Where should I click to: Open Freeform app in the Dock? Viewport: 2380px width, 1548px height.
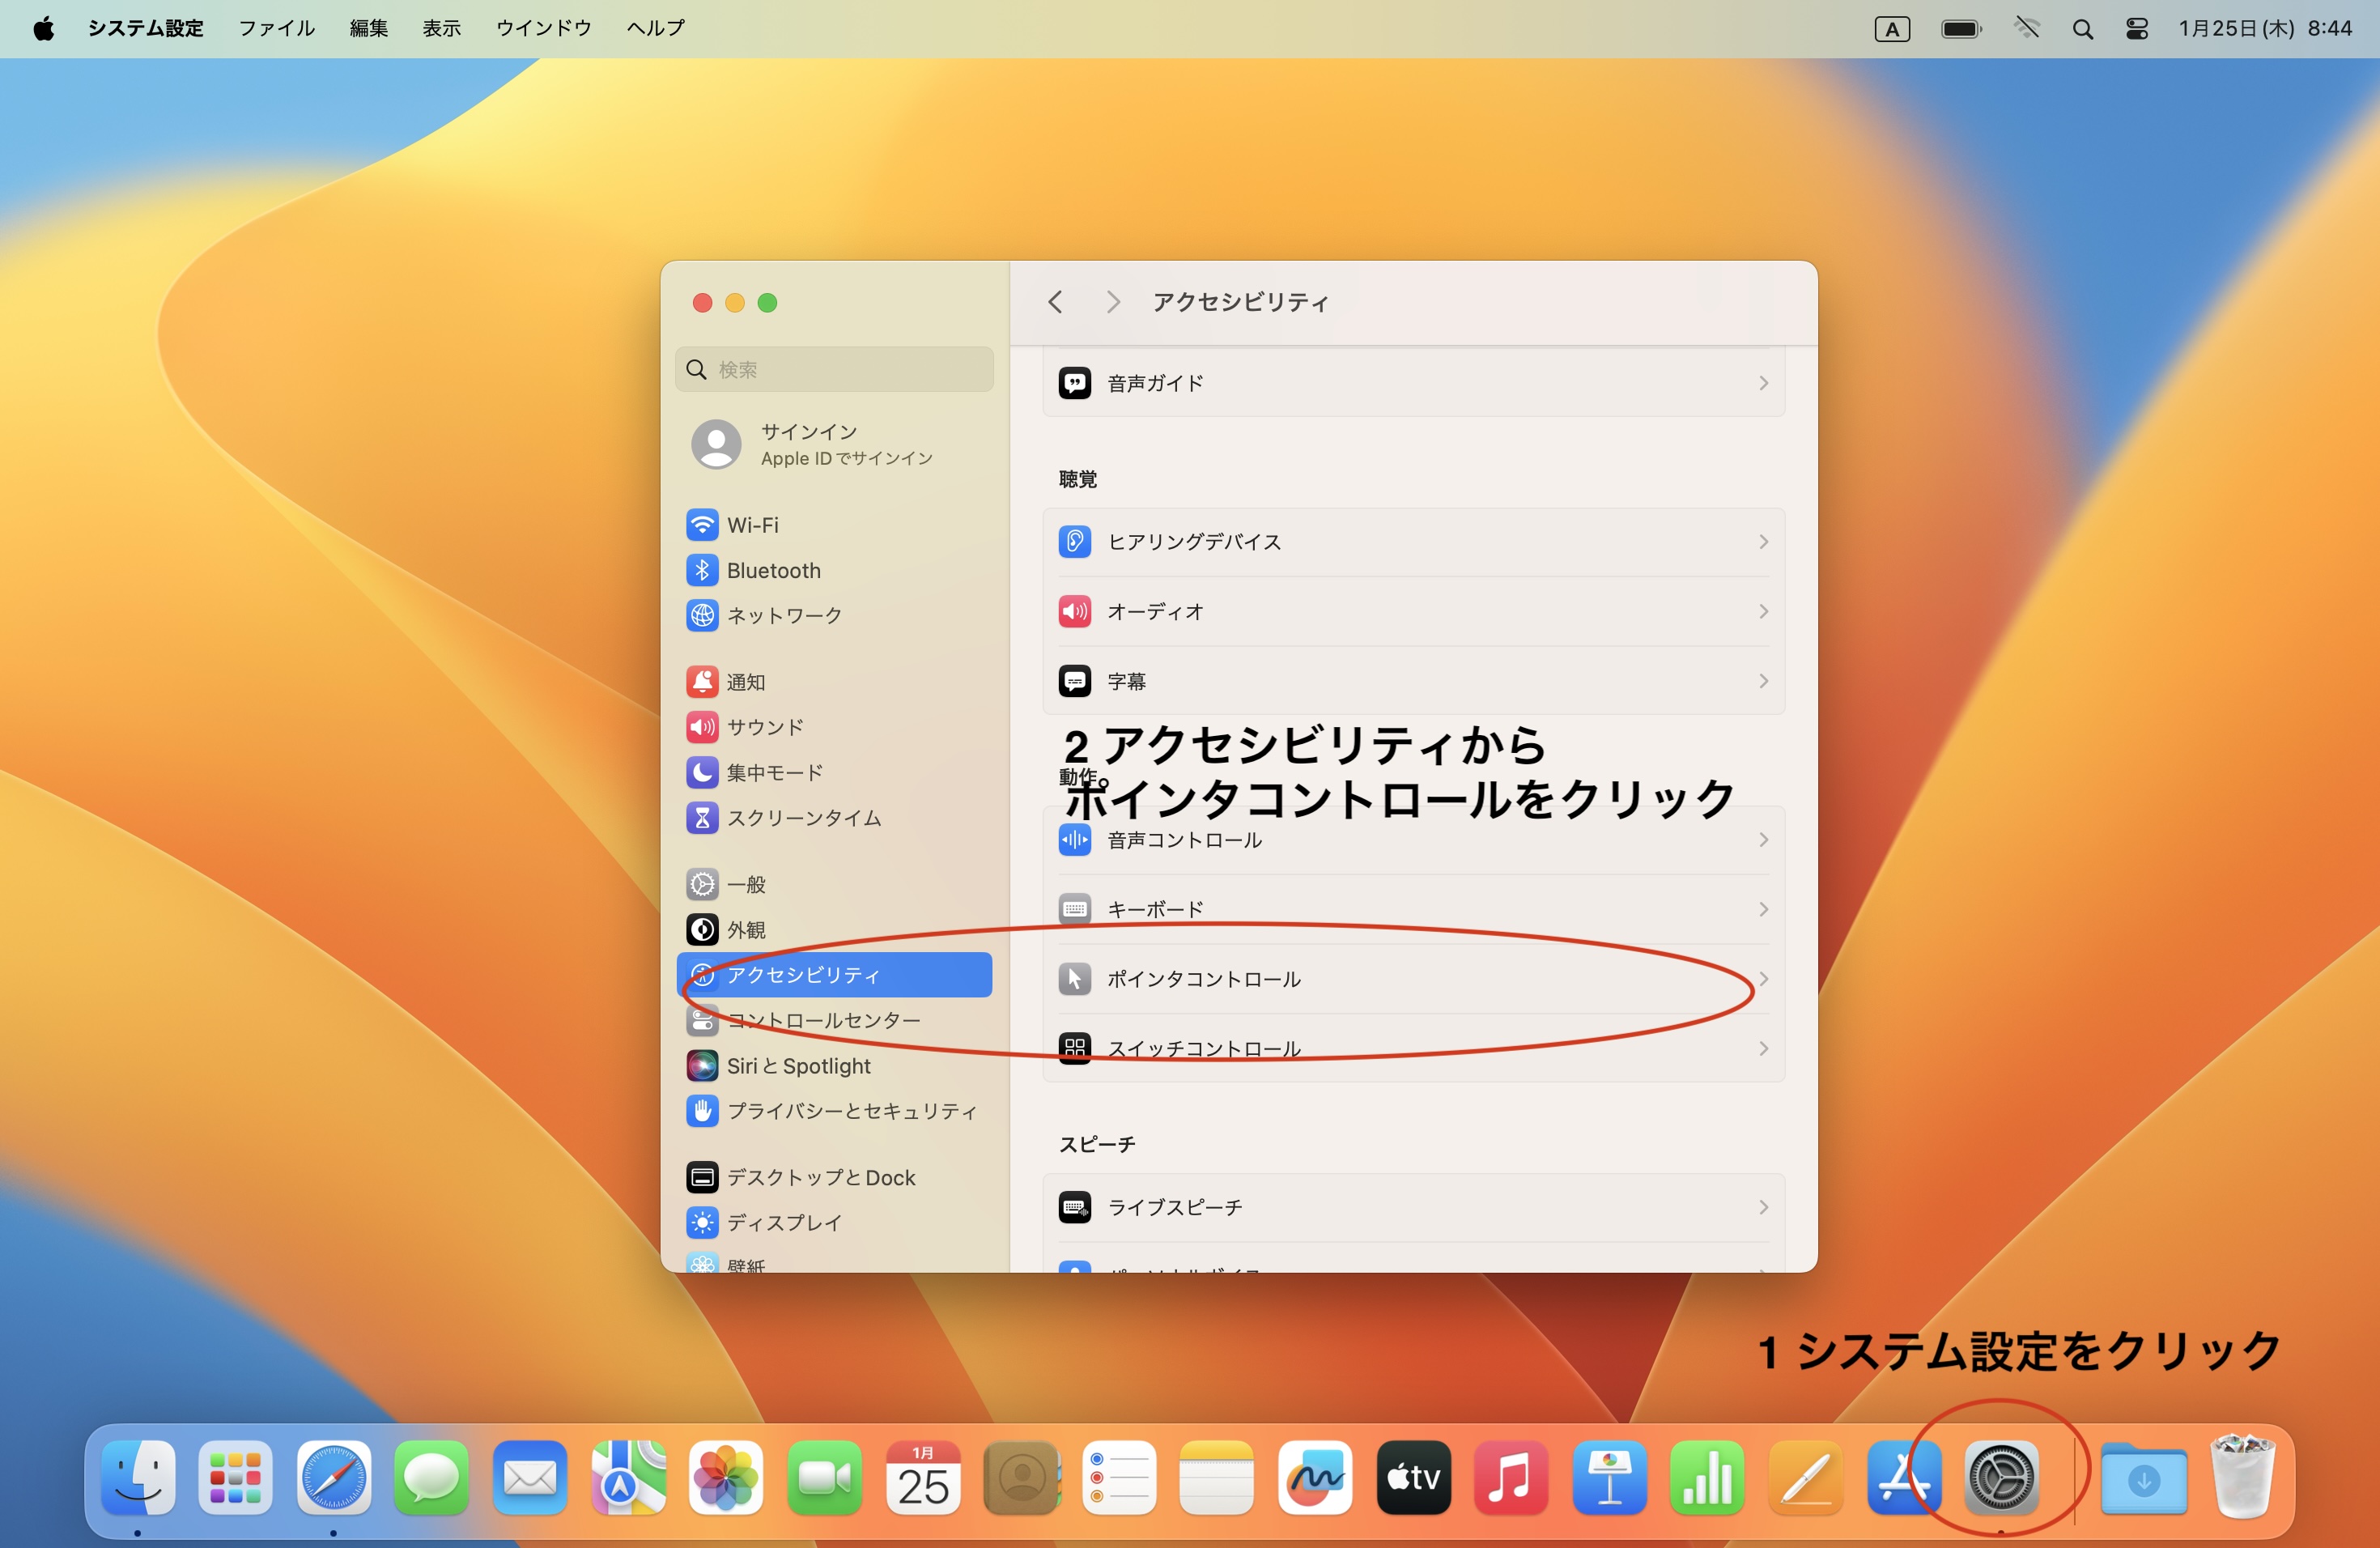pyautogui.click(x=1314, y=1477)
